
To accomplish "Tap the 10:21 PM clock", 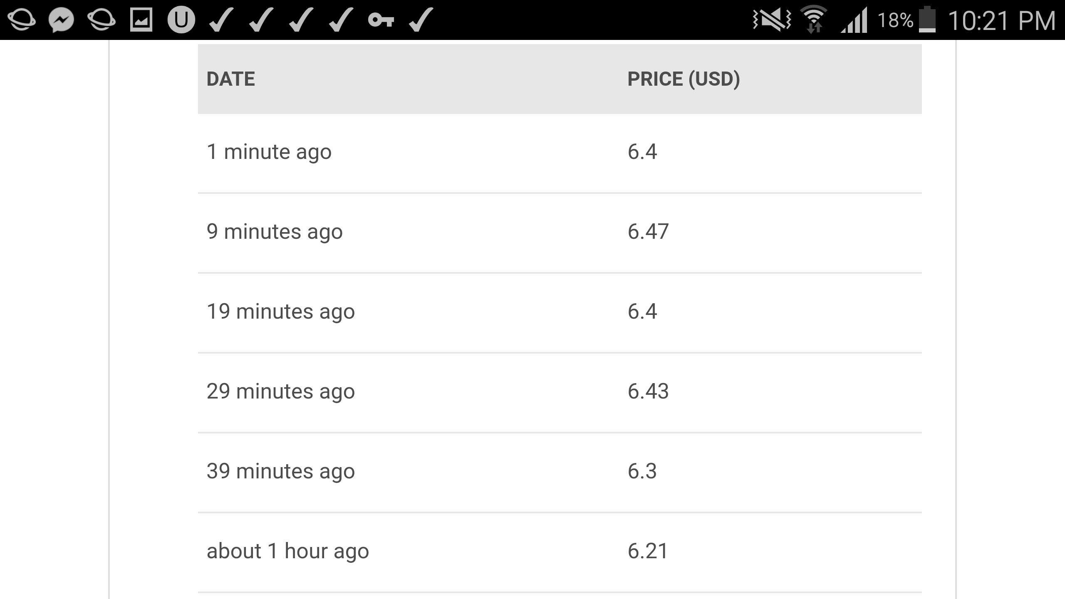I will coord(1002,20).
